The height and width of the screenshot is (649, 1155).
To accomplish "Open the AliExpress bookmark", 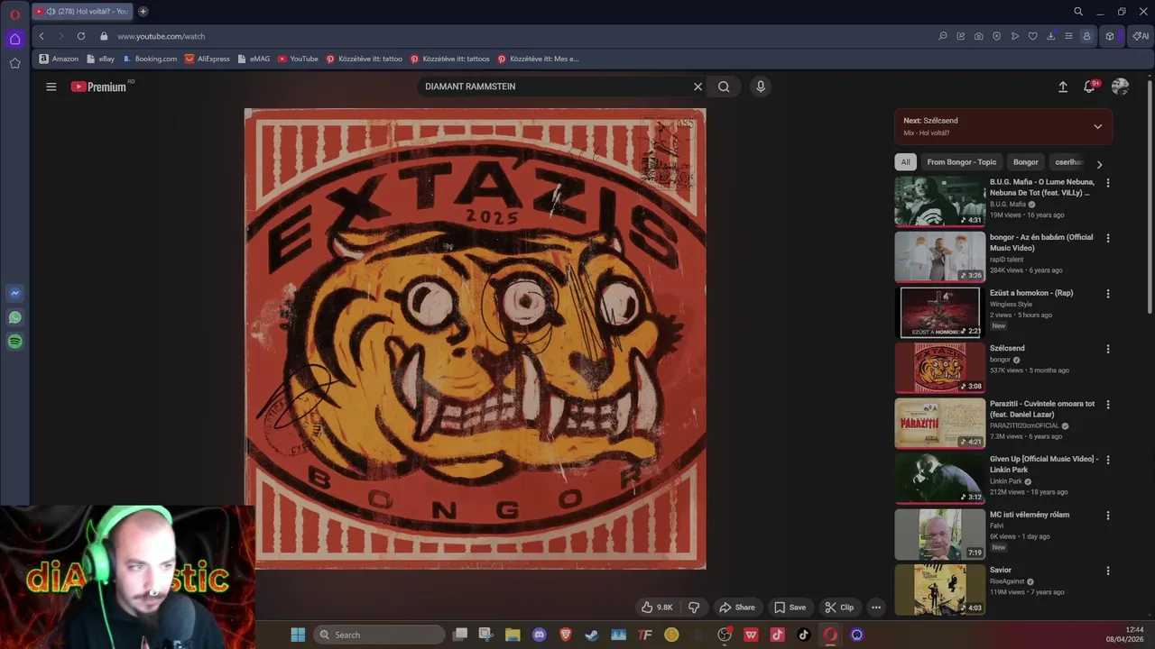I will [208, 59].
